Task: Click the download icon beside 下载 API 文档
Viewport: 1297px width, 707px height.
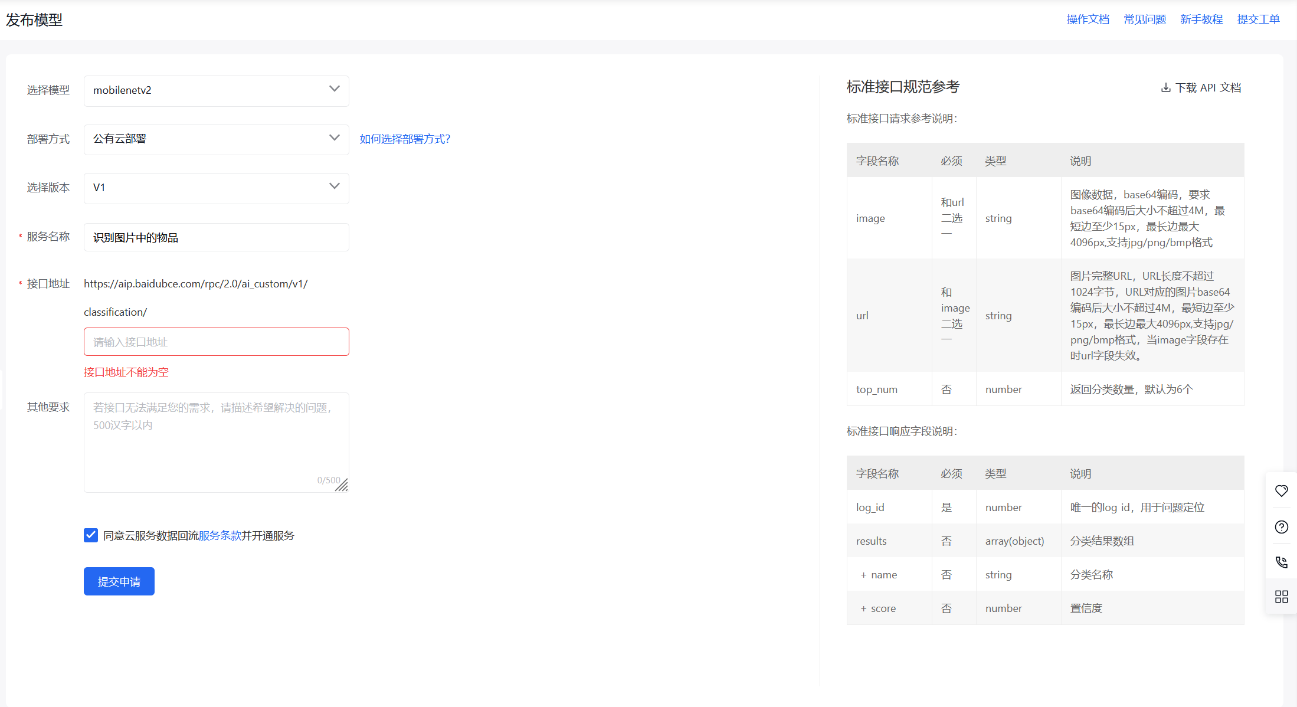Action: [x=1165, y=88]
